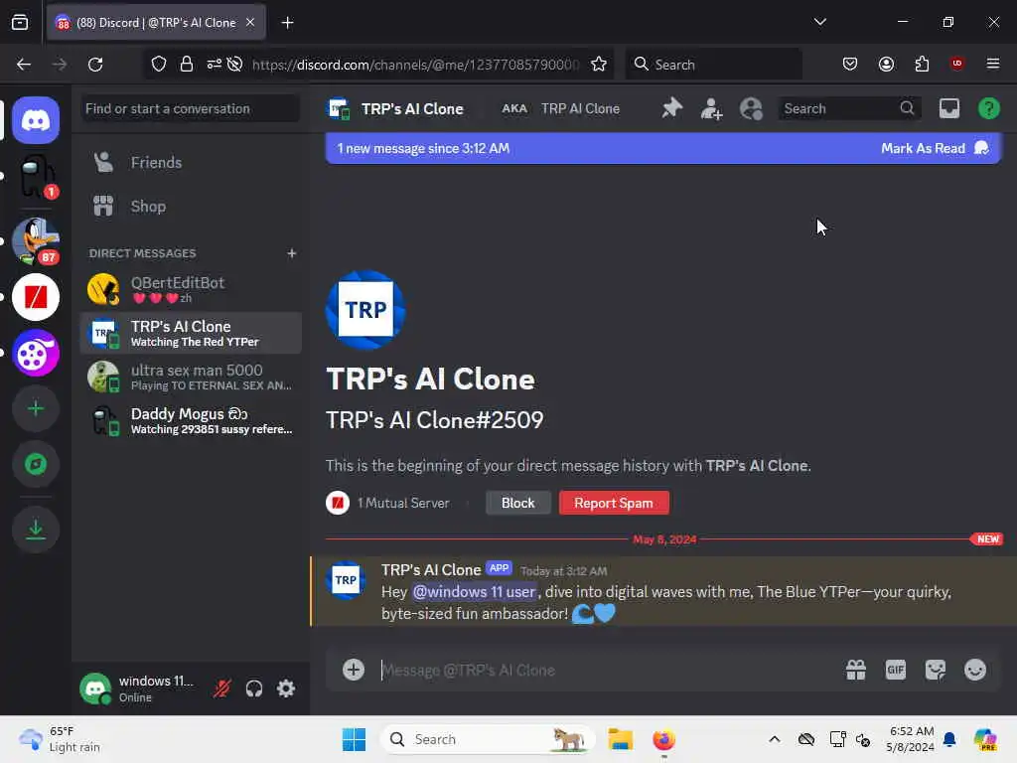Click Firefox back arrow
Screen dimensions: 1017x763
click(24, 65)
